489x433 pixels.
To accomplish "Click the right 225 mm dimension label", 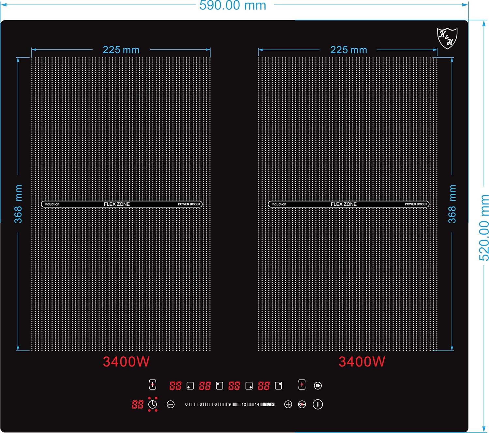I will pyautogui.click(x=348, y=50).
